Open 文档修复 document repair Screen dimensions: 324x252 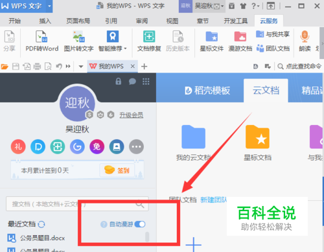[x=149, y=41]
